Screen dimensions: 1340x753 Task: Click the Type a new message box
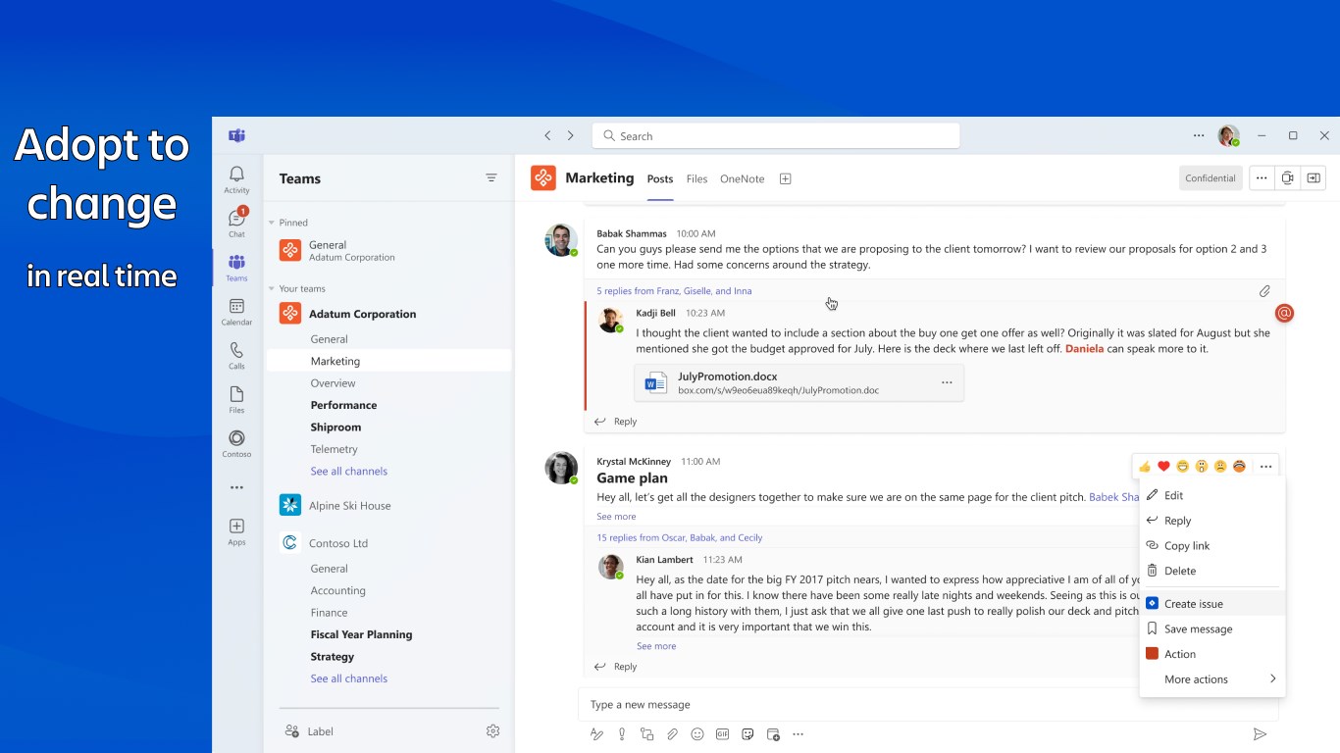[929, 704]
